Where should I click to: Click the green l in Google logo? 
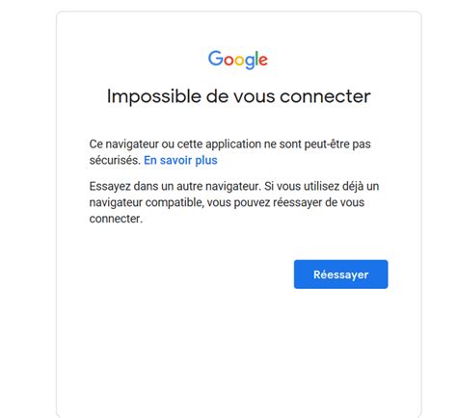pos(256,58)
